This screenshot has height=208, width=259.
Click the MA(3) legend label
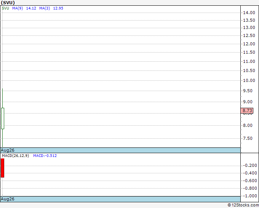[x=45, y=8]
